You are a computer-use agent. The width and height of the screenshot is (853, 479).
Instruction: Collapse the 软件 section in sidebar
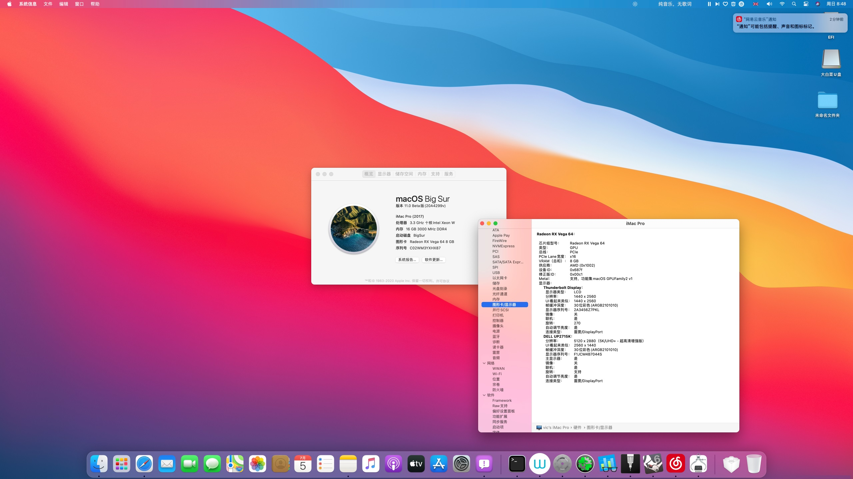click(x=484, y=395)
